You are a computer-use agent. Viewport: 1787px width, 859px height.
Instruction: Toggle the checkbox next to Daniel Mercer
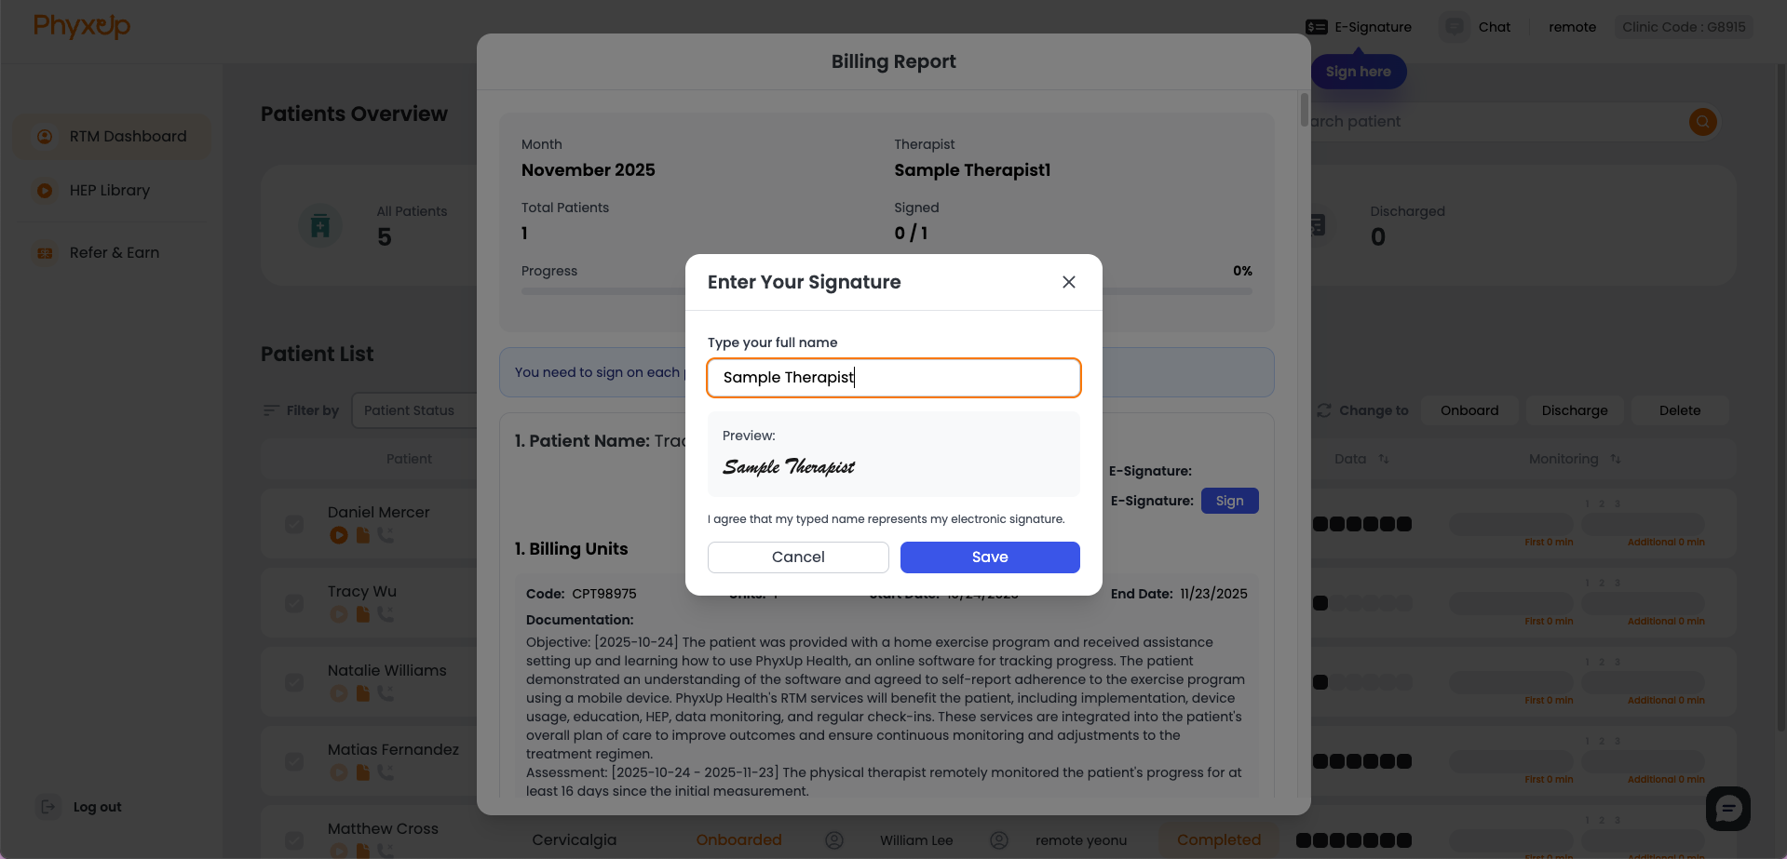(294, 524)
